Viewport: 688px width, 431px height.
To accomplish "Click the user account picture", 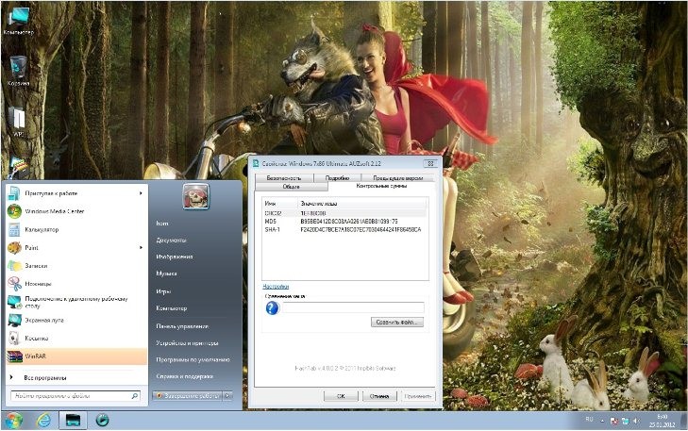I will click(x=195, y=196).
